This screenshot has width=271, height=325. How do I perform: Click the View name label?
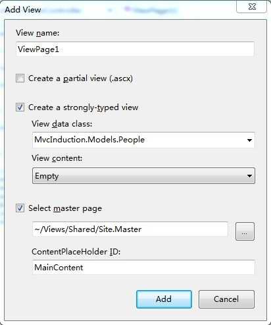click(37, 33)
